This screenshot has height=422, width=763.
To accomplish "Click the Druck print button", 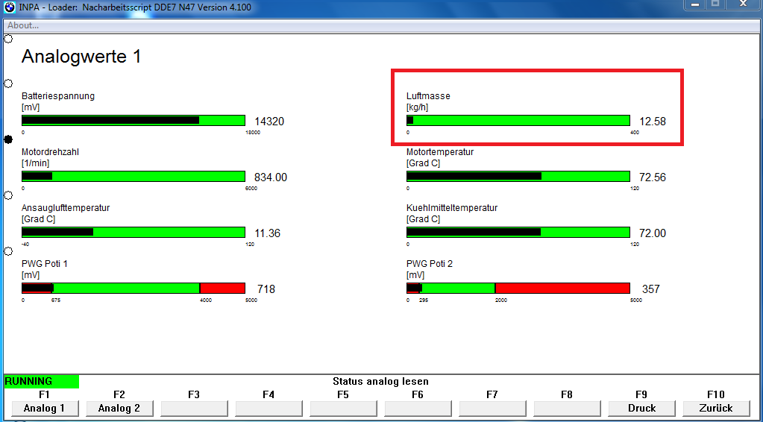I will pos(641,408).
